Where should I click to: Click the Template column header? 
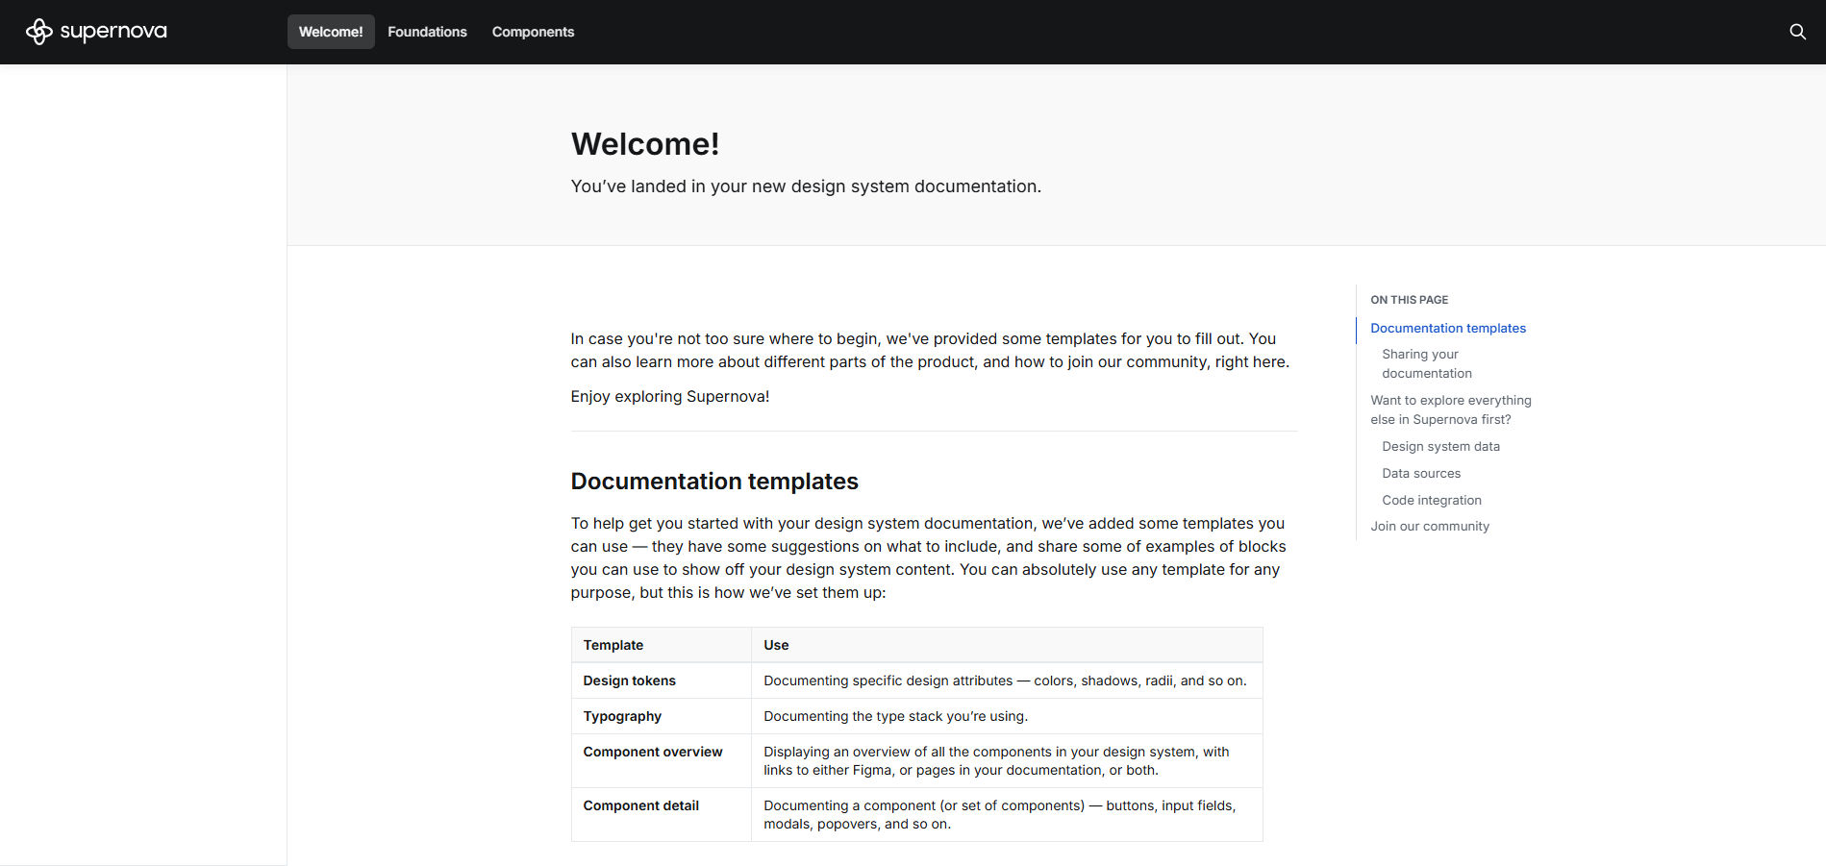point(613,645)
